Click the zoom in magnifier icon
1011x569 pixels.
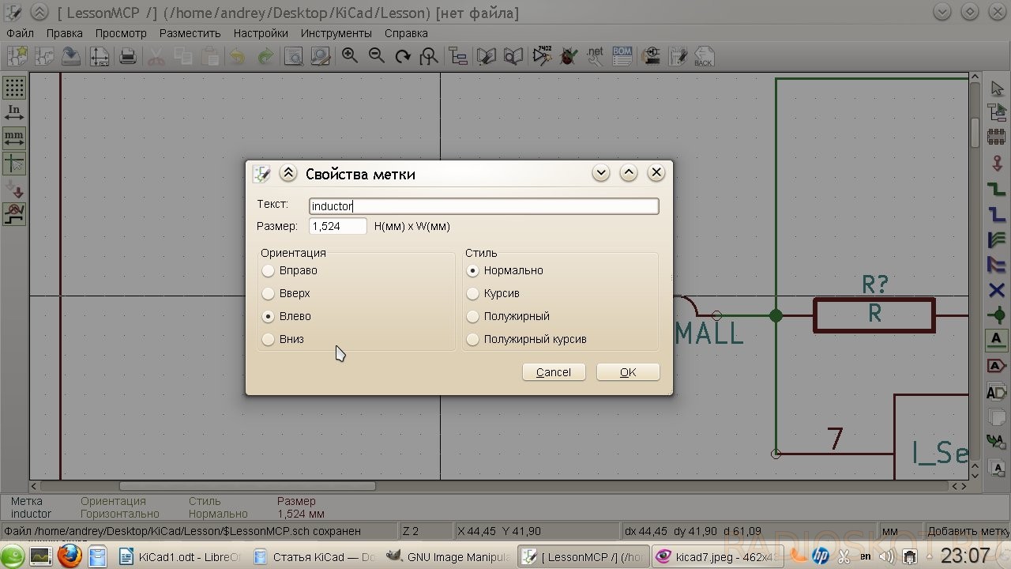[x=349, y=56]
